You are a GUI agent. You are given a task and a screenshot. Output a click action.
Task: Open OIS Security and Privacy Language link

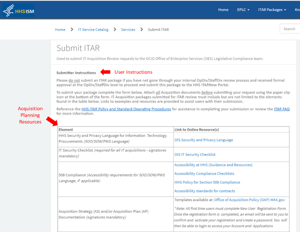point(203,140)
